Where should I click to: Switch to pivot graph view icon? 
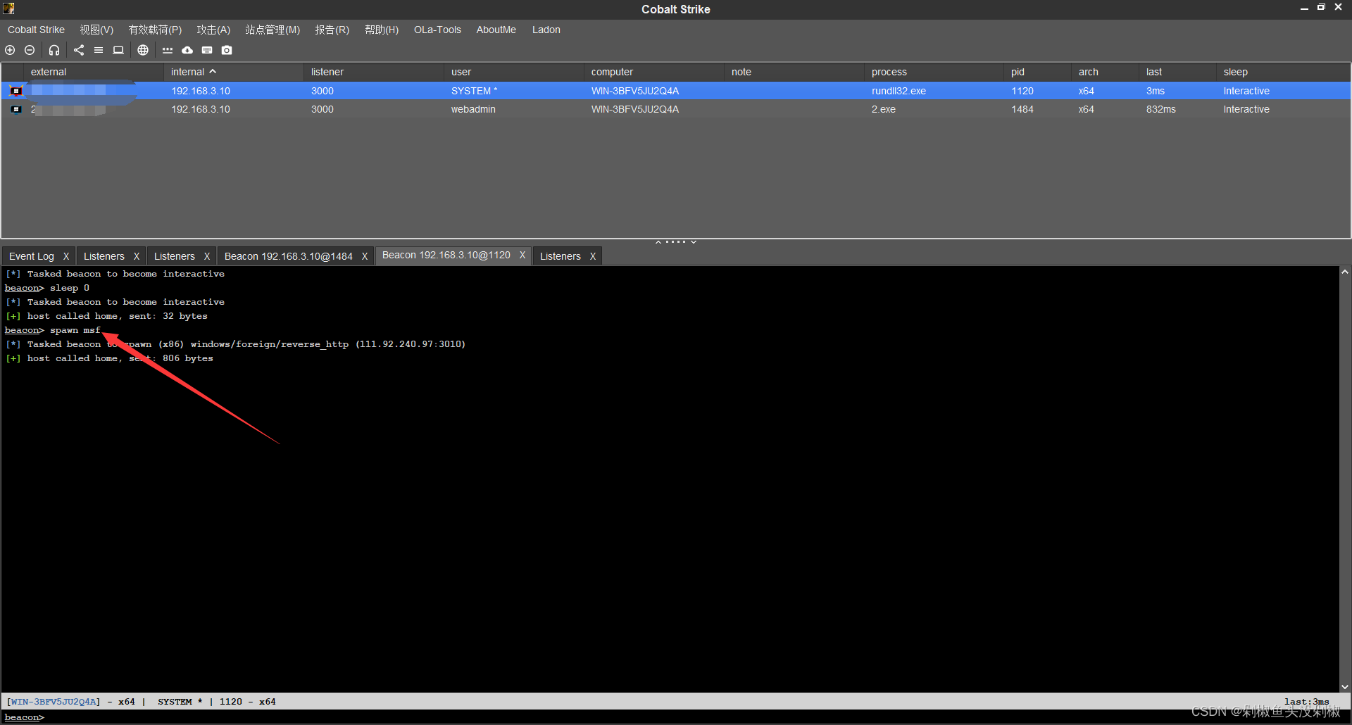79,50
